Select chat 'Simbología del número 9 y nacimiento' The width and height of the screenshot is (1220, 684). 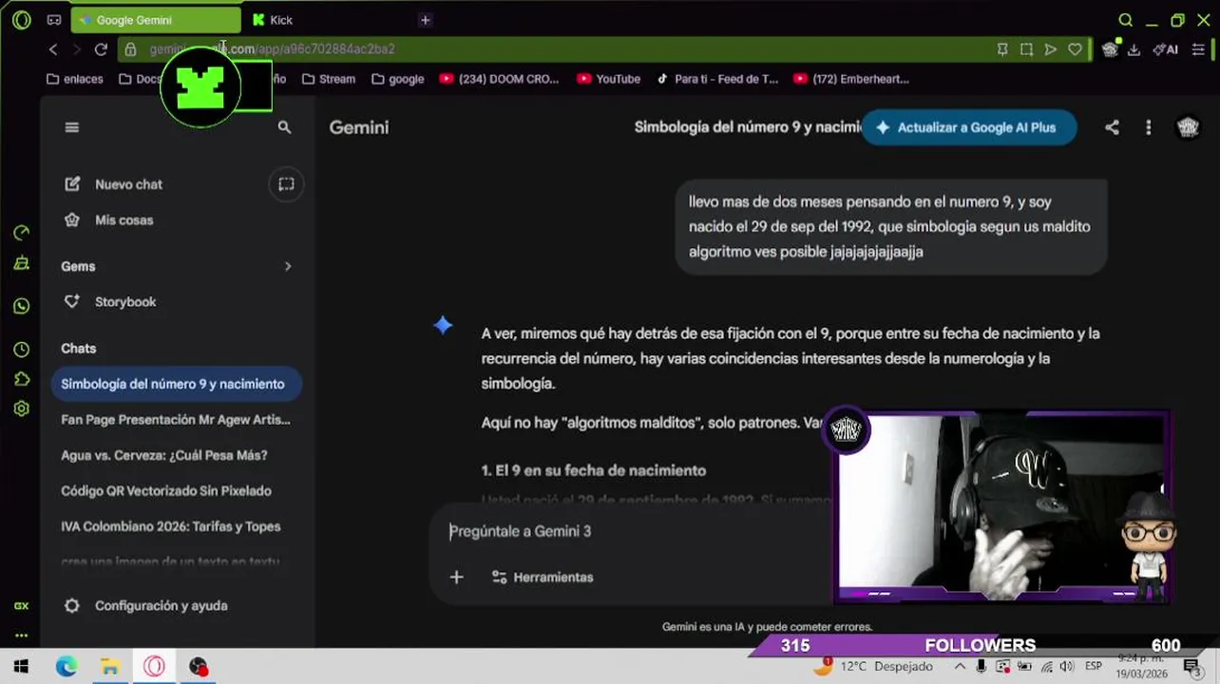click(x=176, y=384)
